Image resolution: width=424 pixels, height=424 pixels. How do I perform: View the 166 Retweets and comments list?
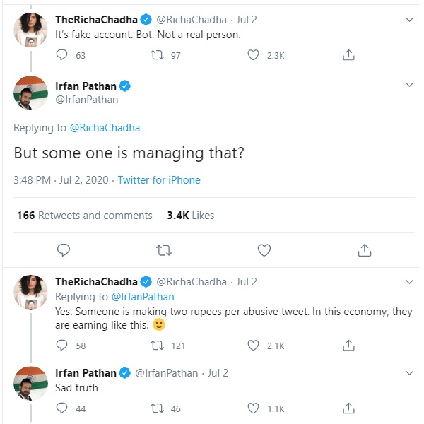(x=85, y=215)
